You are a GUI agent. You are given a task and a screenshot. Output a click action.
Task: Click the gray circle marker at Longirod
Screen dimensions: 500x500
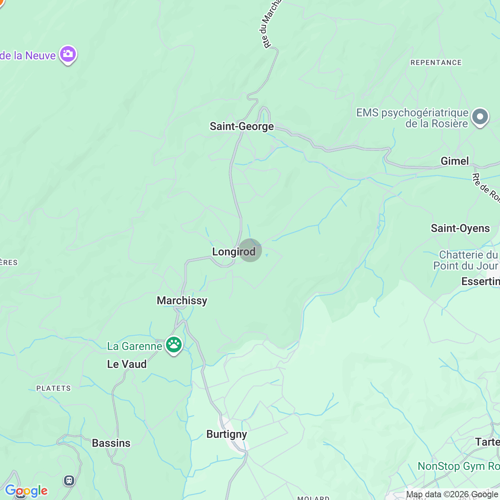click(250, 250)
